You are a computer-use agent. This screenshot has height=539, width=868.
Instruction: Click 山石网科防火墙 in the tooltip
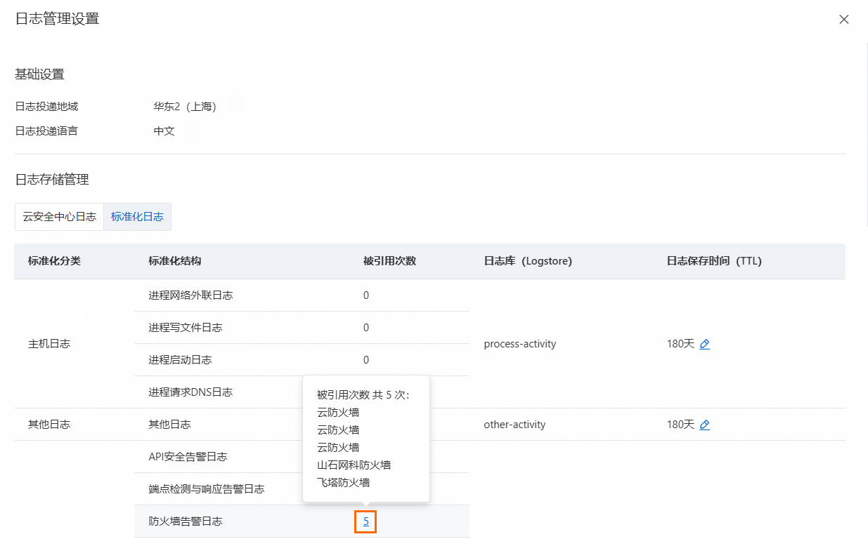click(x=354, y=465)
